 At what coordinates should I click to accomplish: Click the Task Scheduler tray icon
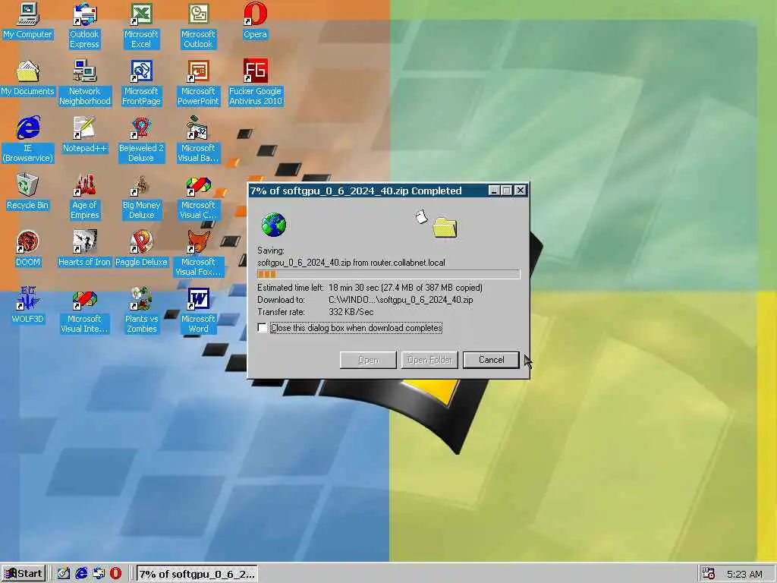709,574
